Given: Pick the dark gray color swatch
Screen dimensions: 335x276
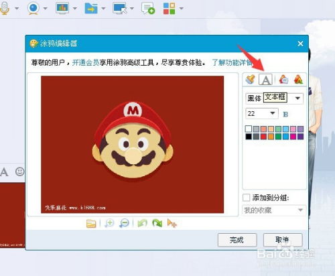Looking at the screenshot, I should pyautogui.click(x=256, y=137).
